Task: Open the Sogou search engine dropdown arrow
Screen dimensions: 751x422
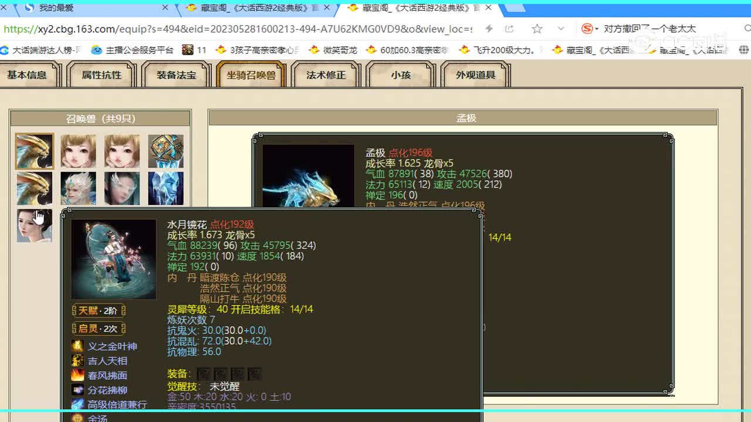Action: (x=597, y=29)
